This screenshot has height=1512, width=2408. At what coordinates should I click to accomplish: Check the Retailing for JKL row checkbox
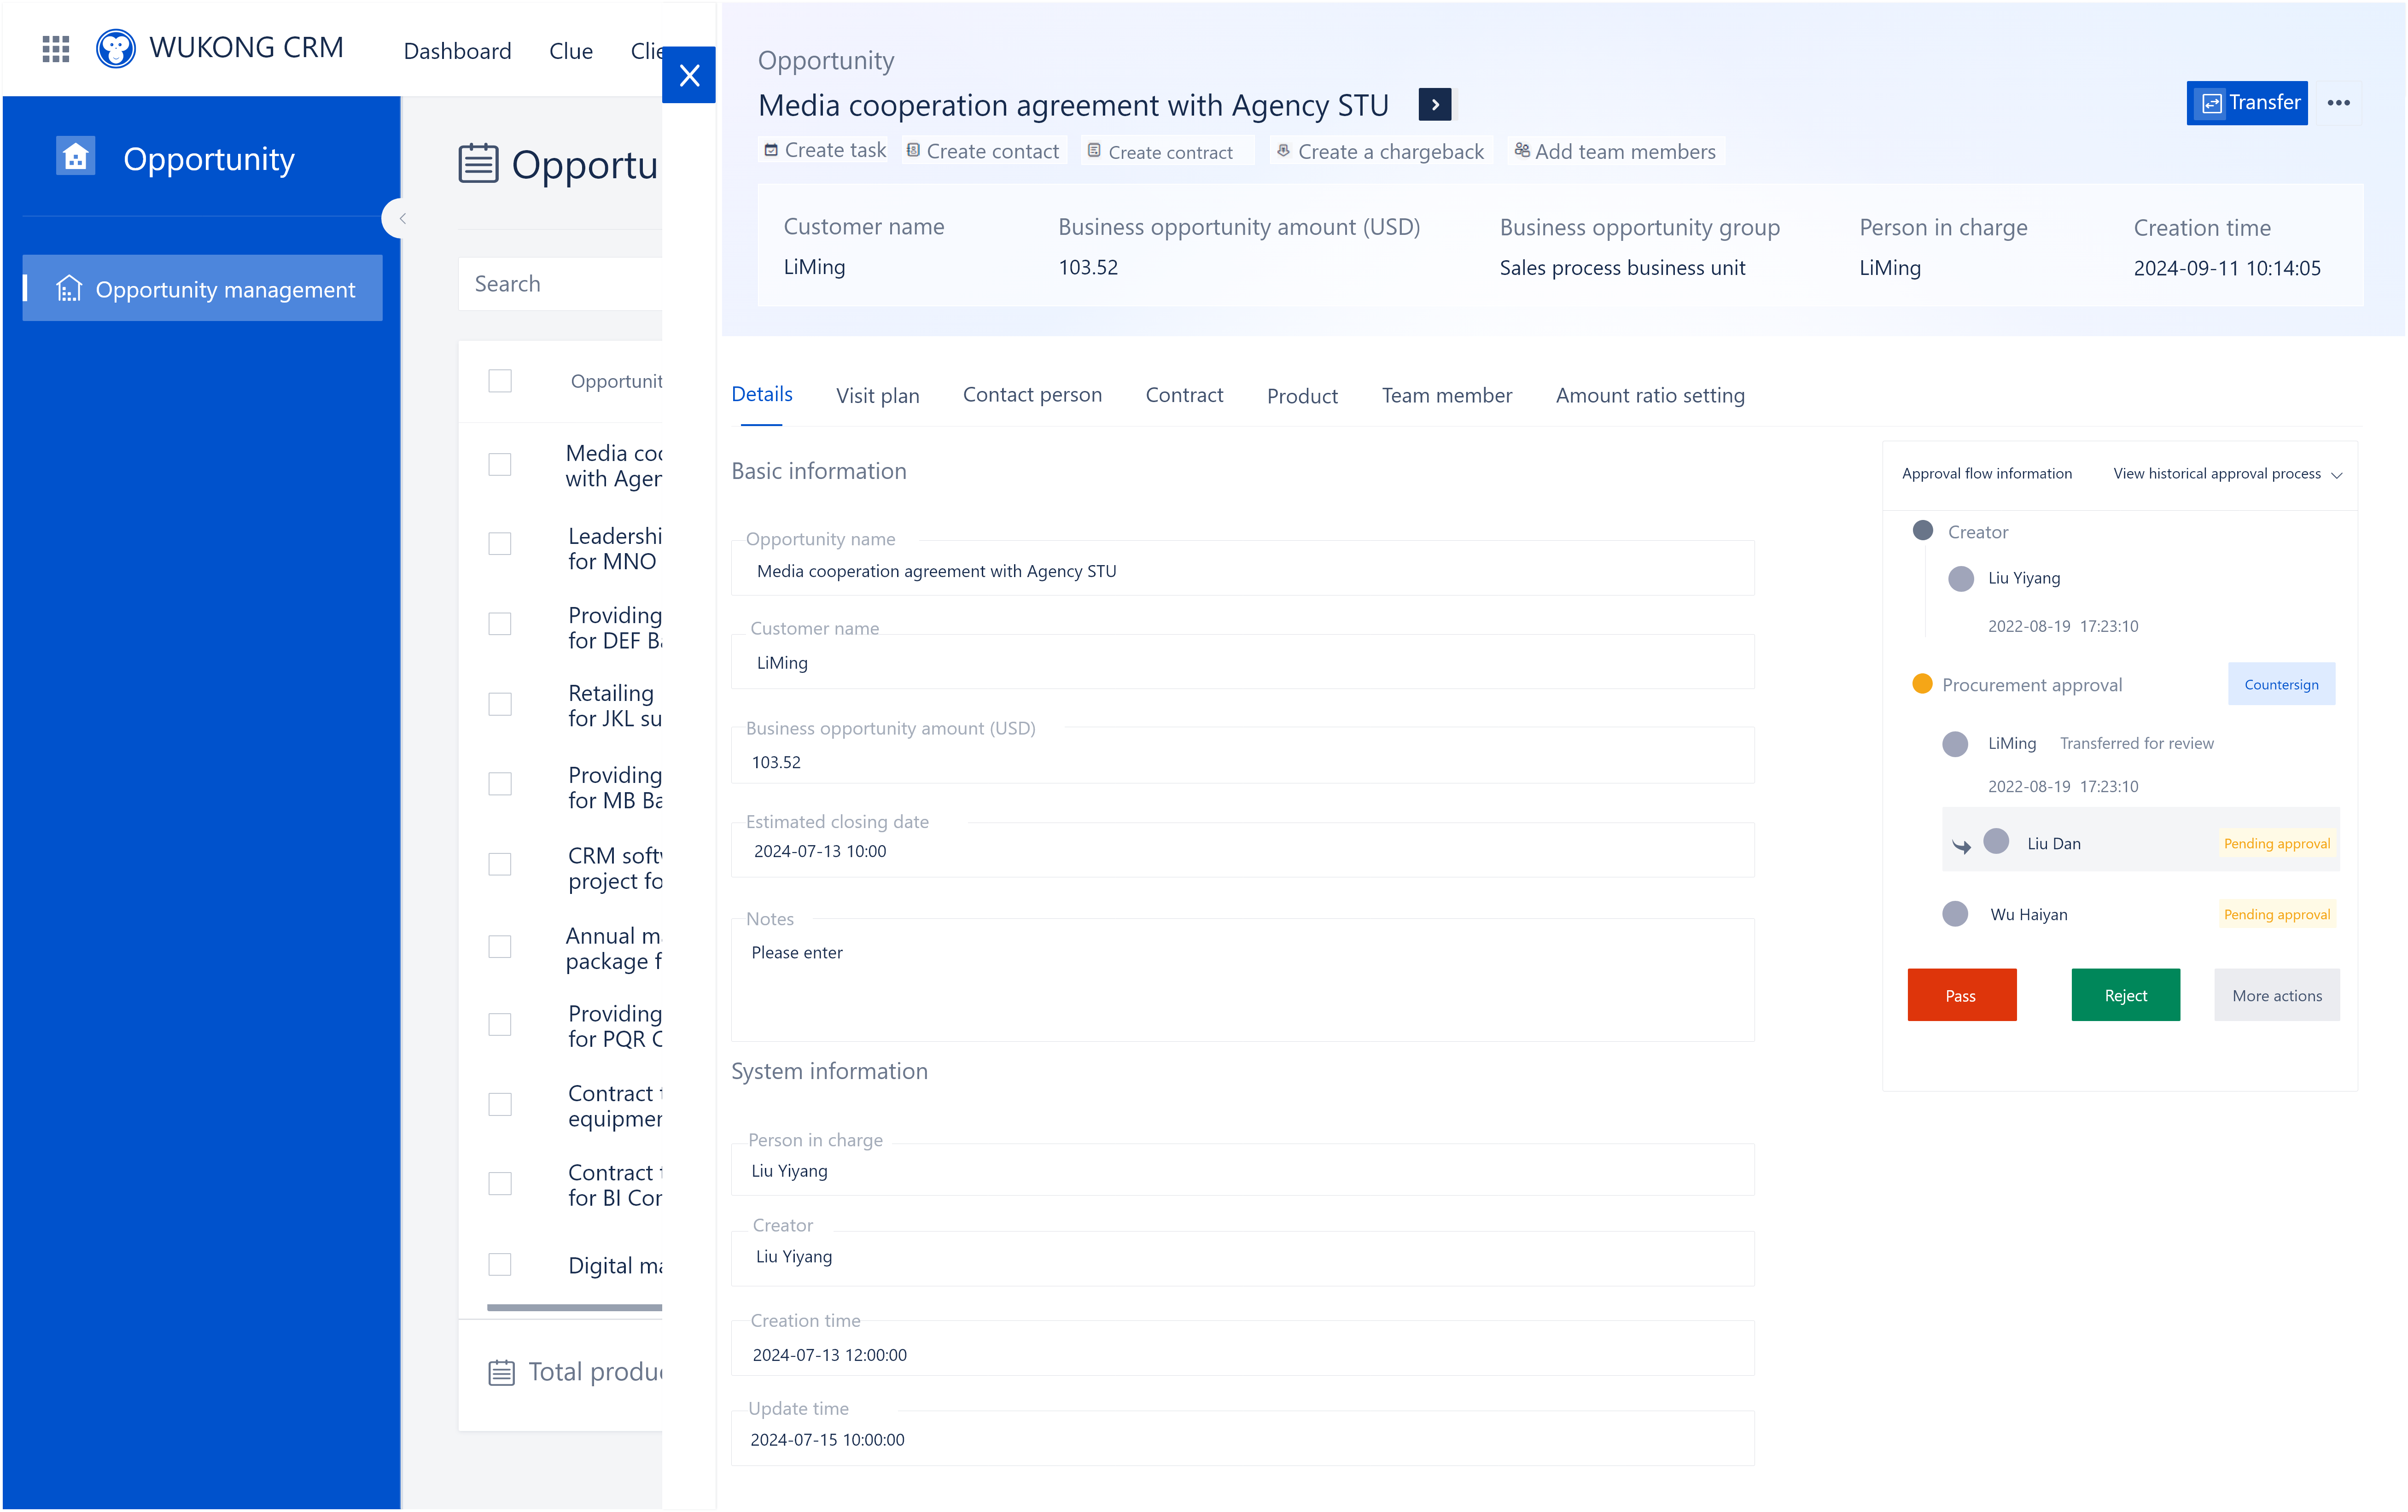500,705
